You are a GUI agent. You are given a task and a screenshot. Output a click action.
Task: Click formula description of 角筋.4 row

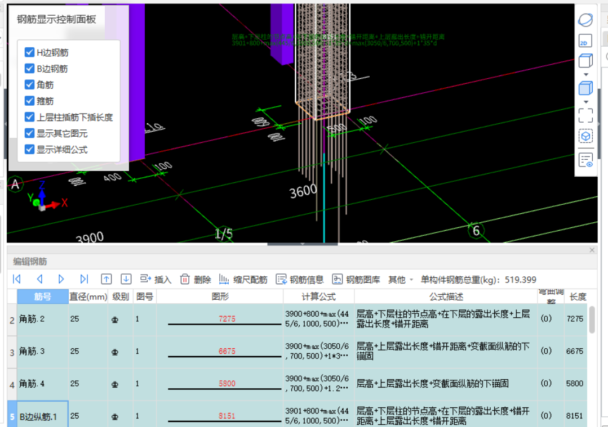coord(446,384)
